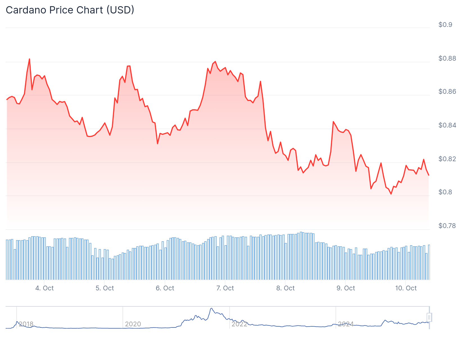Click the $0.84 price axis label
Image resolution: width=462 pixels, height=337 pixels.
(447, 125)
